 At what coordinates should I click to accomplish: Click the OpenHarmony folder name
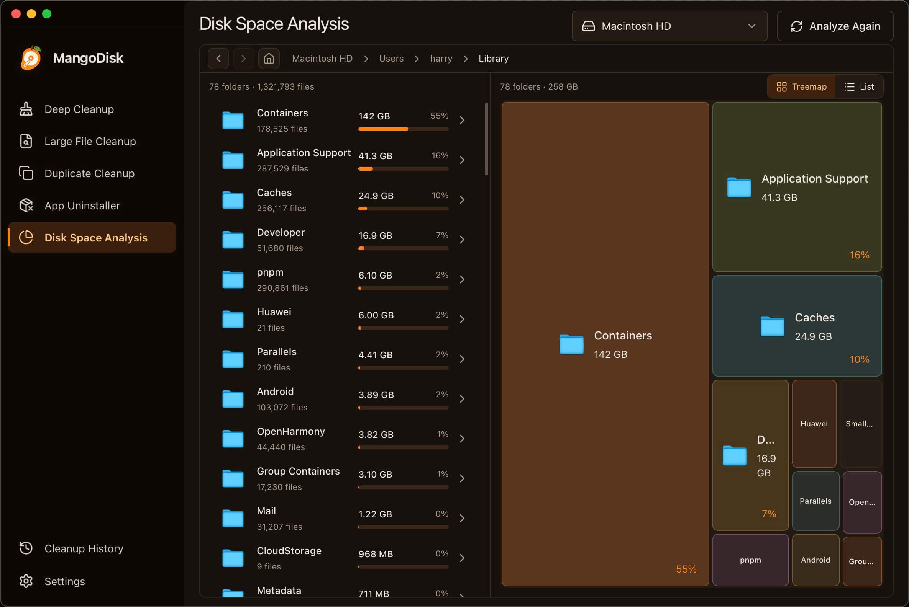coord(291,432)
